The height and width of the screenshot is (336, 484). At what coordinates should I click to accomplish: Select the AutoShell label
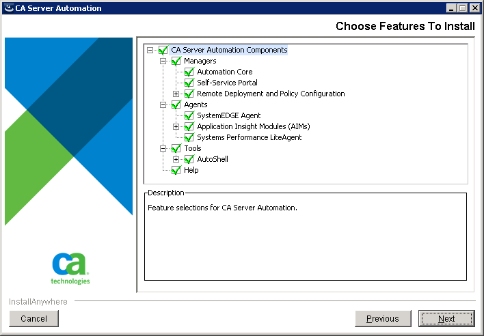coord(213,159)
